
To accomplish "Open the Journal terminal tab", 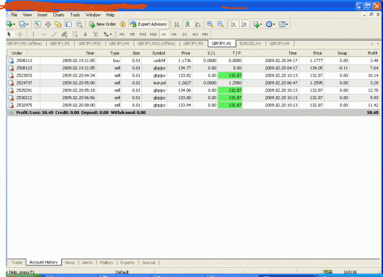I will tap(148, 262).
